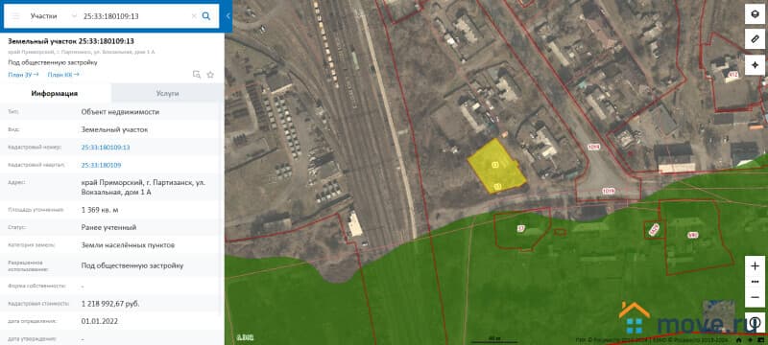Open the План КК link

[x=63, y=75]
